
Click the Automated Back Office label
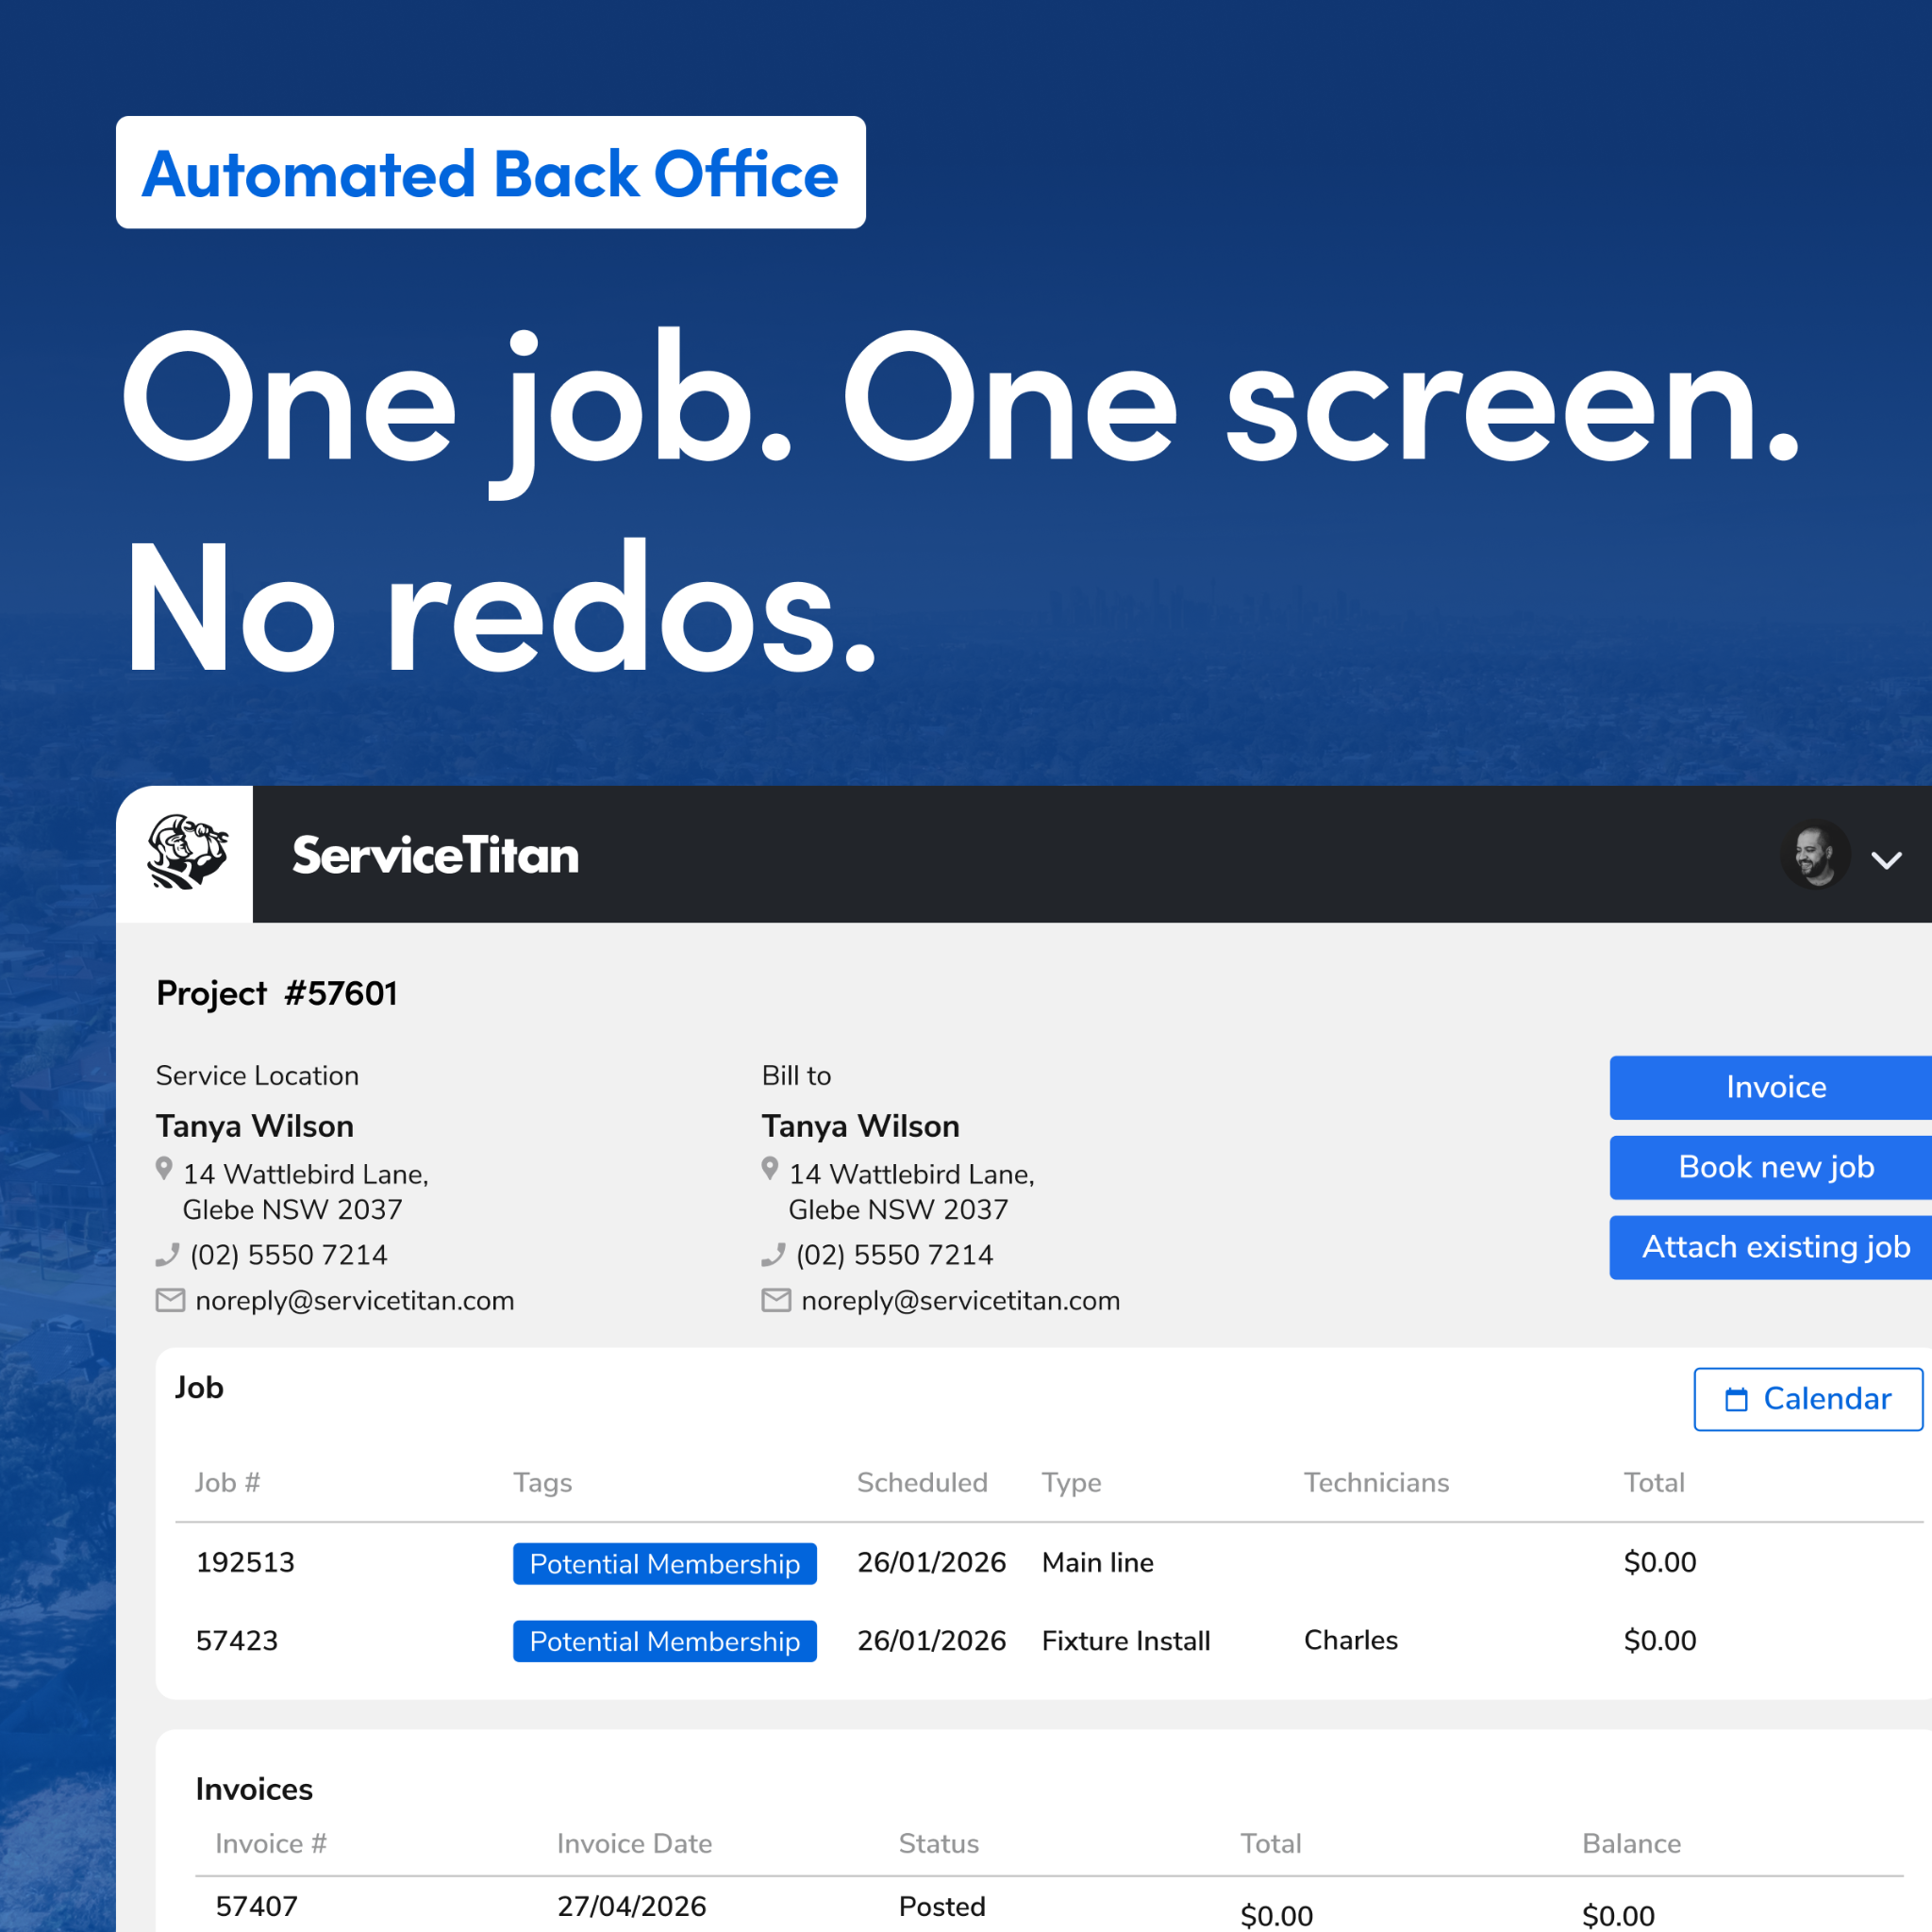point(490,173)
